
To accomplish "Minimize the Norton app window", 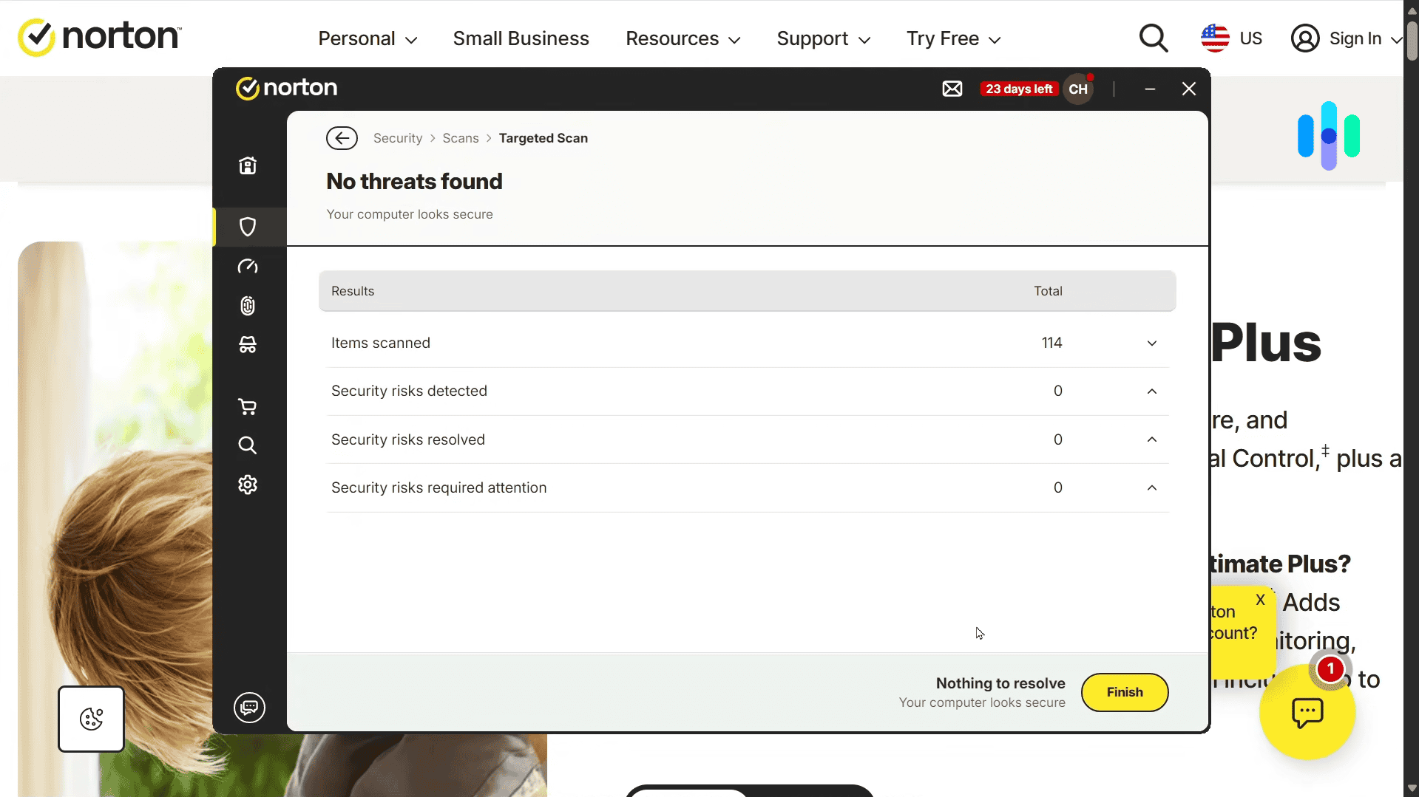I will click(1150, 89).
